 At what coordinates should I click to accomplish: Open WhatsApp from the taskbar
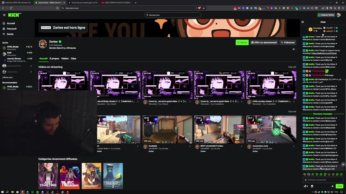tap(32, 192)
